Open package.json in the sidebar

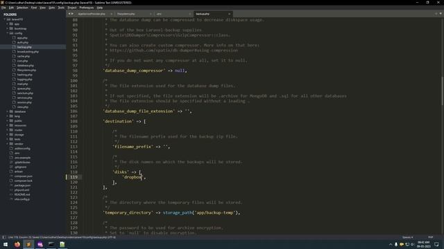22,185
